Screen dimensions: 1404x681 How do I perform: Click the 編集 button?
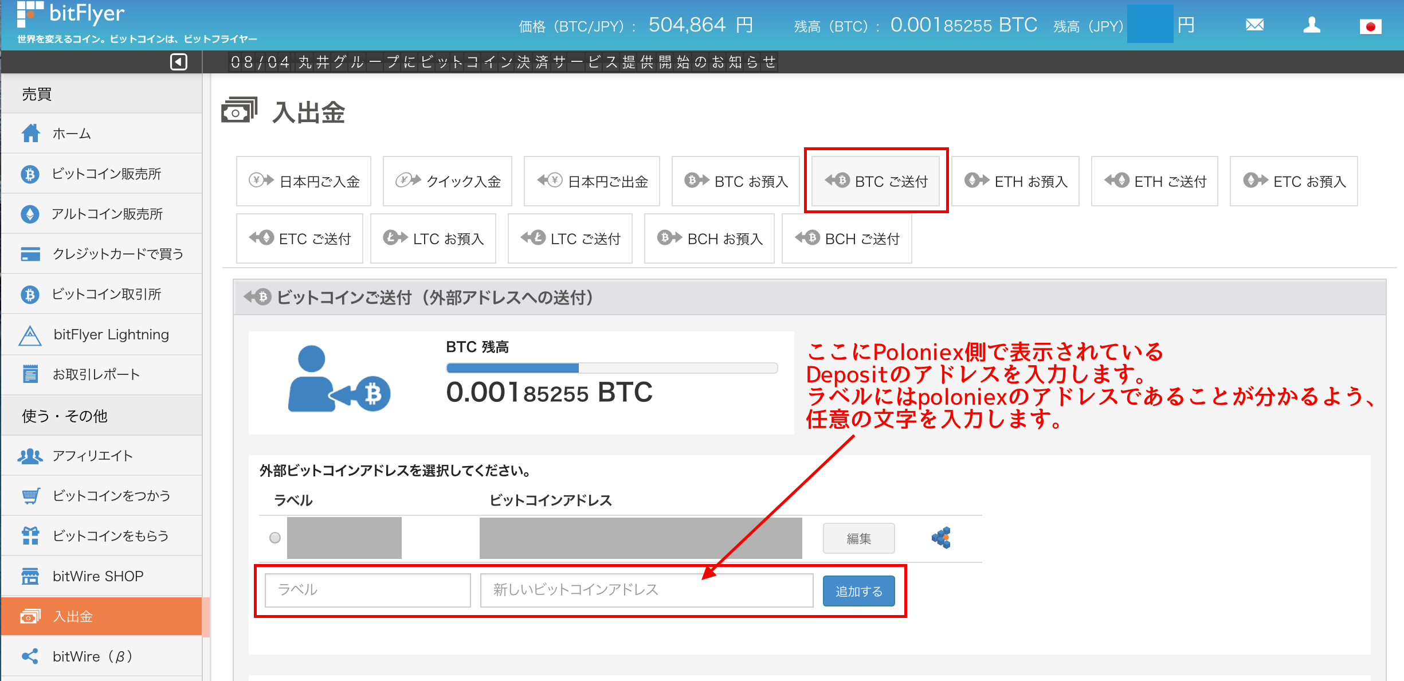pos(859,538)
